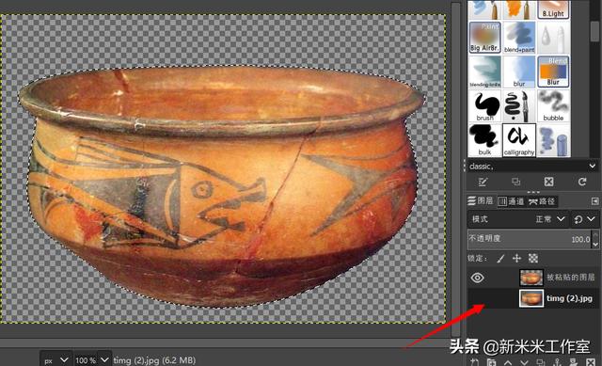
Task: Open the layers panel configuration menu
Action: pos(594,200)
